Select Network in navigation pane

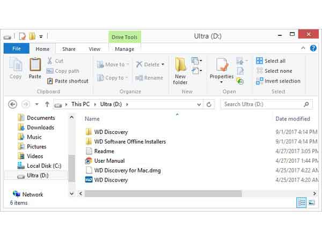coord(28,194)
